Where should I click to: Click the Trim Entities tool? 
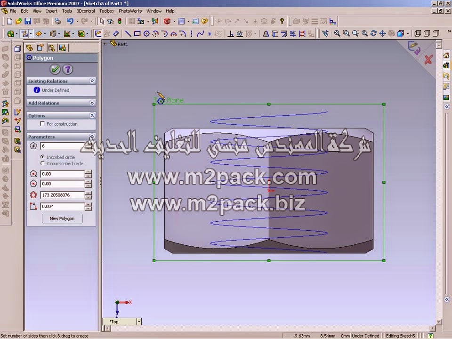[x=293, y=34]
